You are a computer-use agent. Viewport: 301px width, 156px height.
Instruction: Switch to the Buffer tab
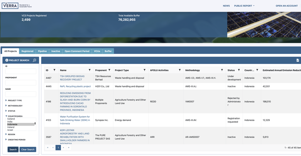point(108,51)
